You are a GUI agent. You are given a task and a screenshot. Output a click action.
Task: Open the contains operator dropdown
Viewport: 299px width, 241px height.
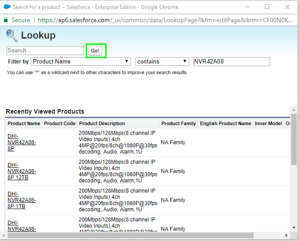(x=162, y=62)
